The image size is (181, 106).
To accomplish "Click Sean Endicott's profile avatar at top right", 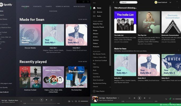I will [156, 2].
